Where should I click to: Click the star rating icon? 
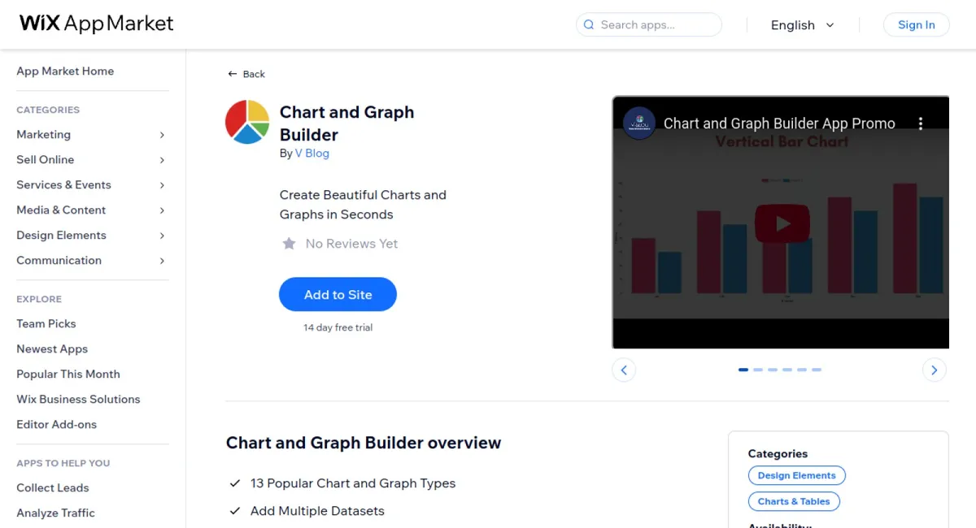290,244
